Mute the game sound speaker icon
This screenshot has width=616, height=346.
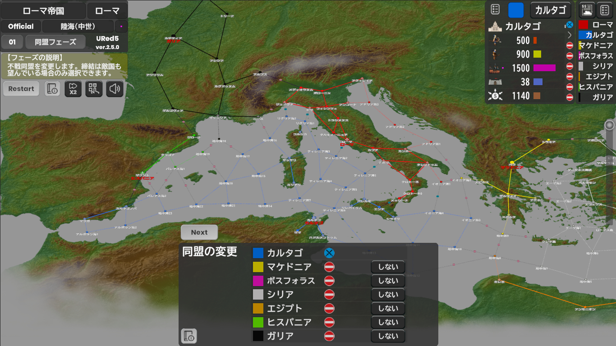115,89
